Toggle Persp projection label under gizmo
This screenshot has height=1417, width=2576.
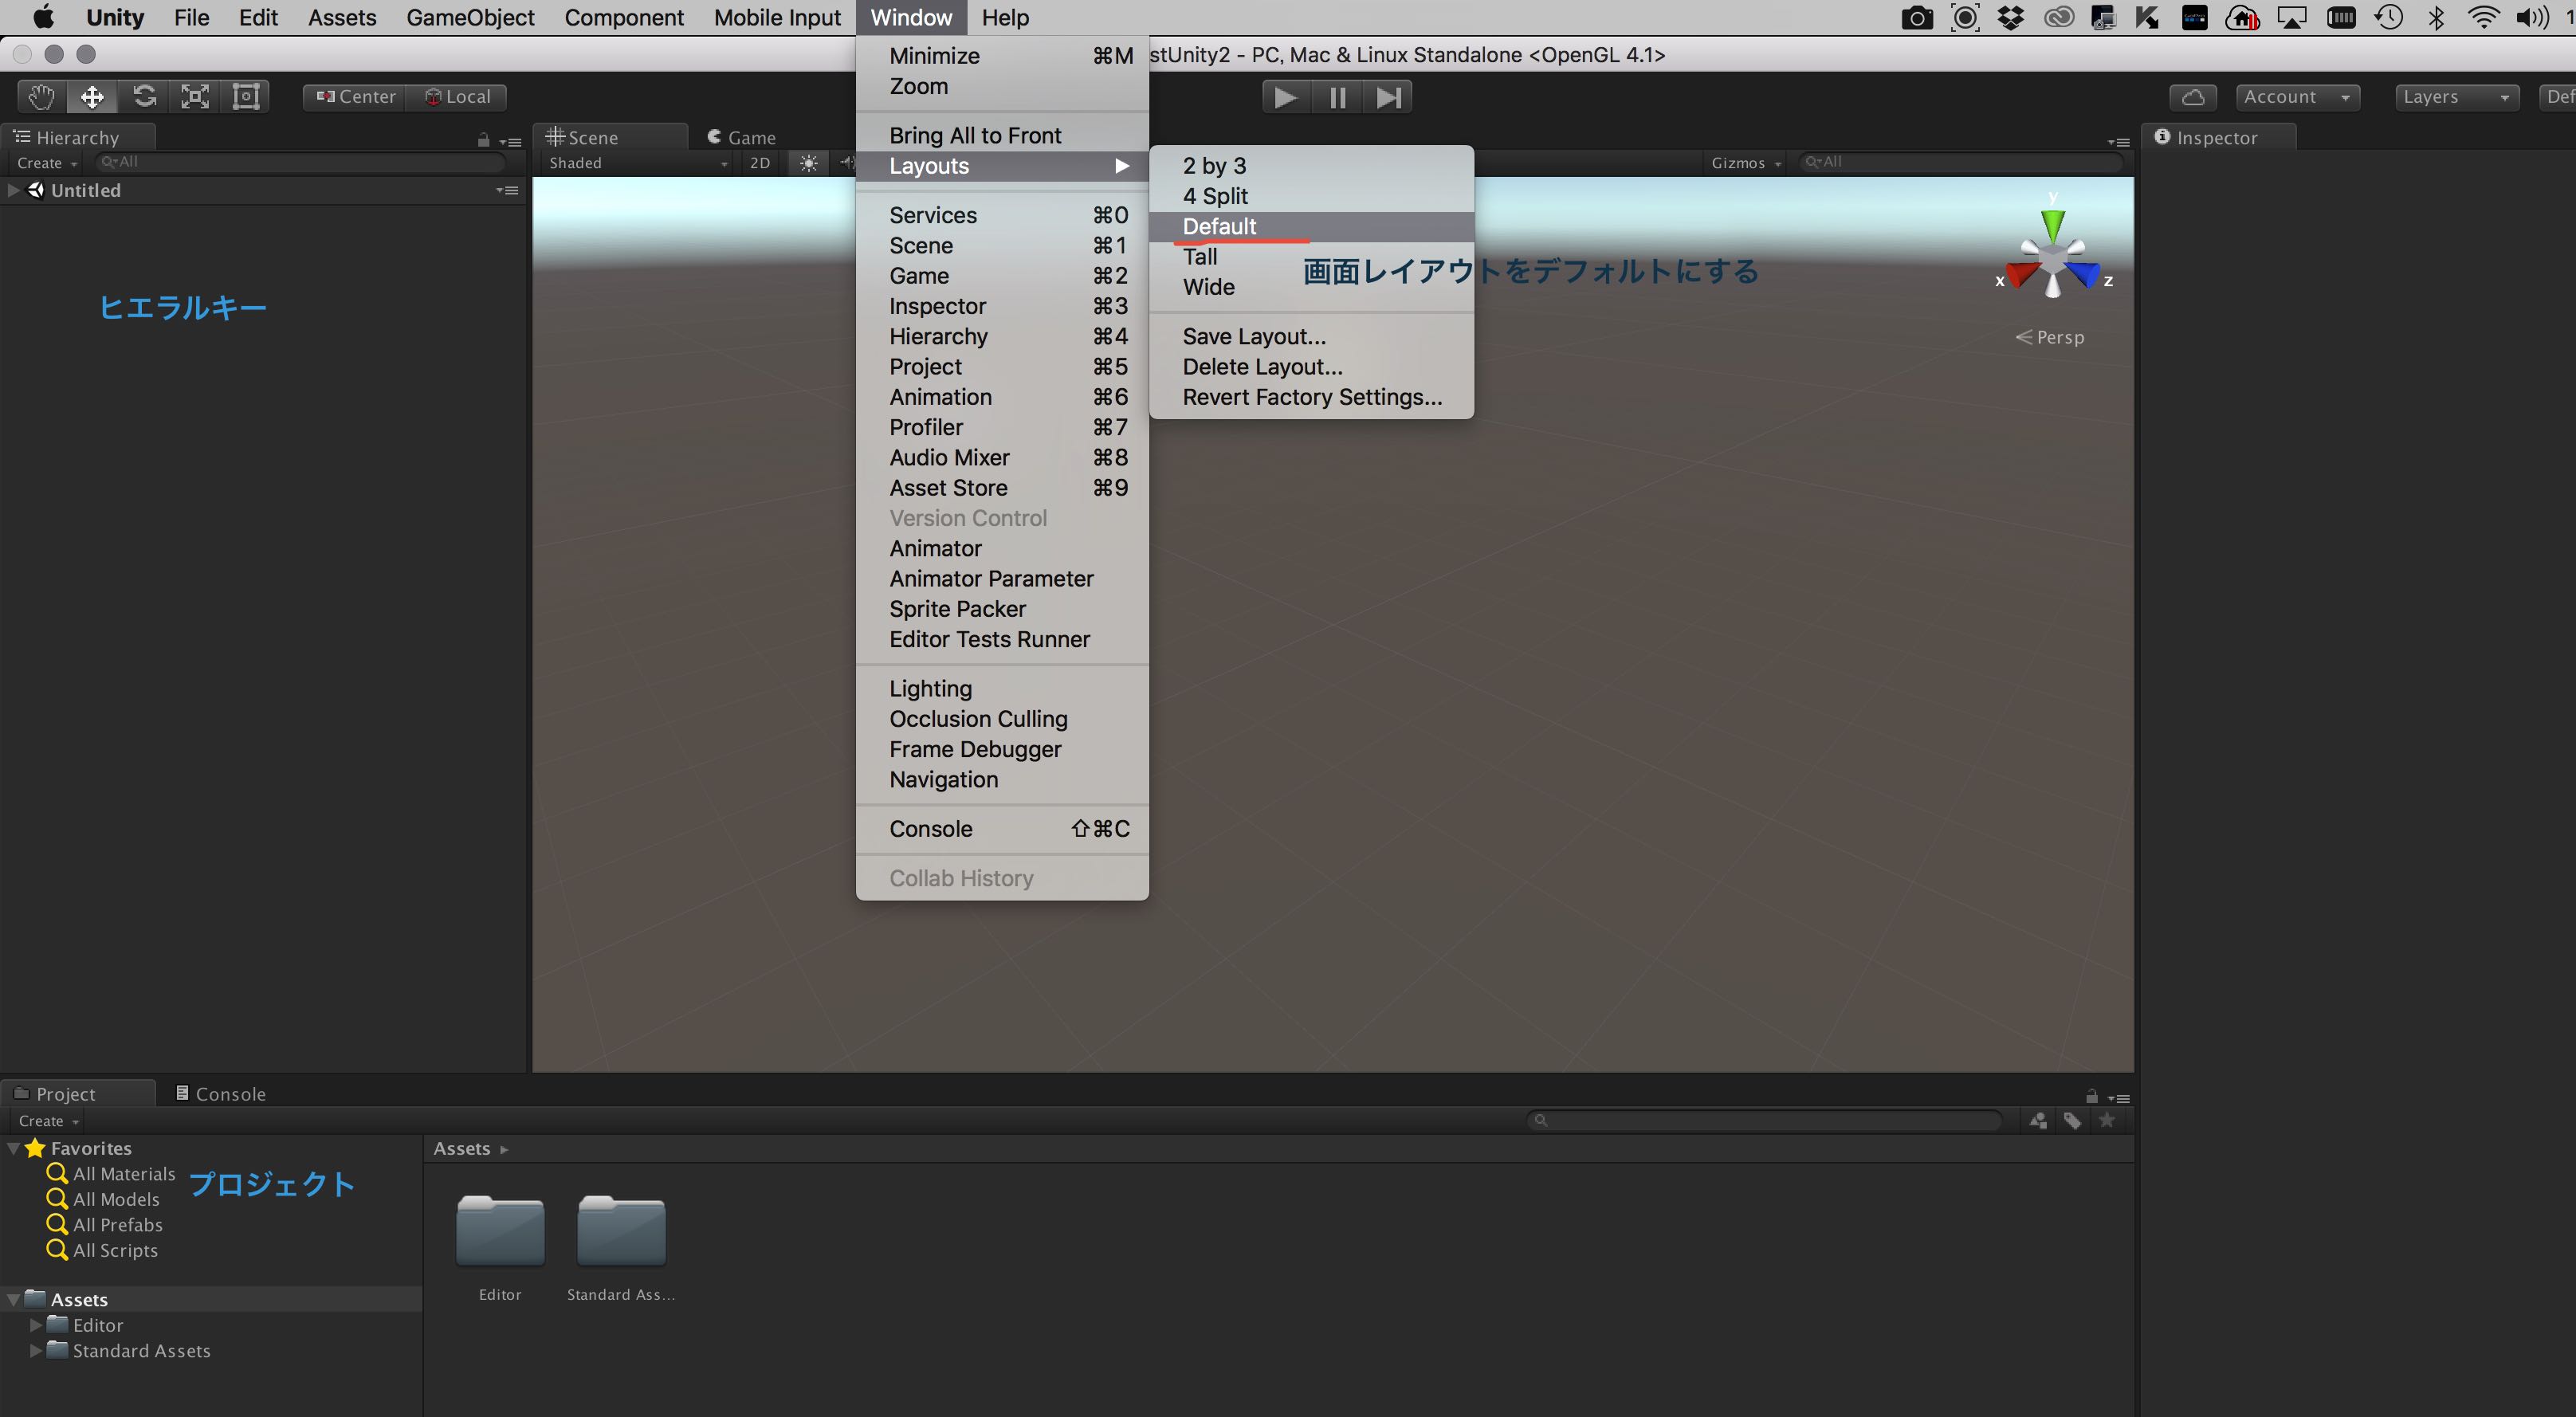2050,337
